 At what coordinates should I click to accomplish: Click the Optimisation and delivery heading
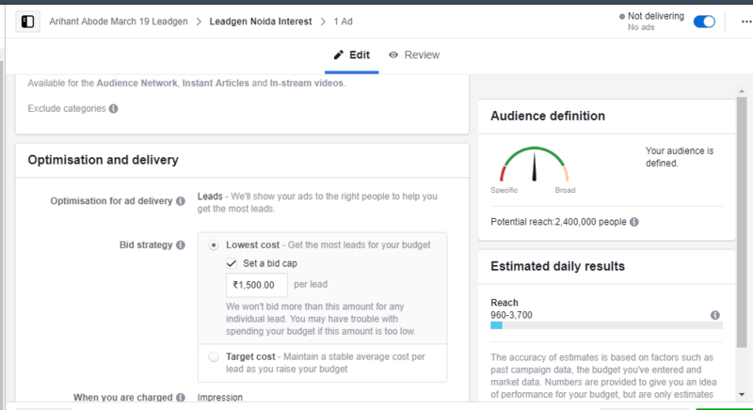tap(104, 160)
